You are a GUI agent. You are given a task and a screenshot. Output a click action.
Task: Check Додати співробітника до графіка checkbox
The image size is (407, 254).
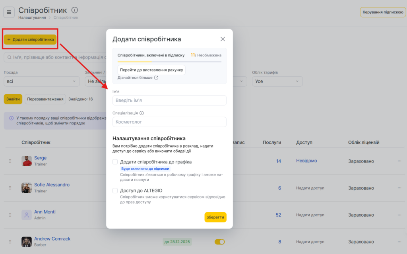click(x=115, y=162)
